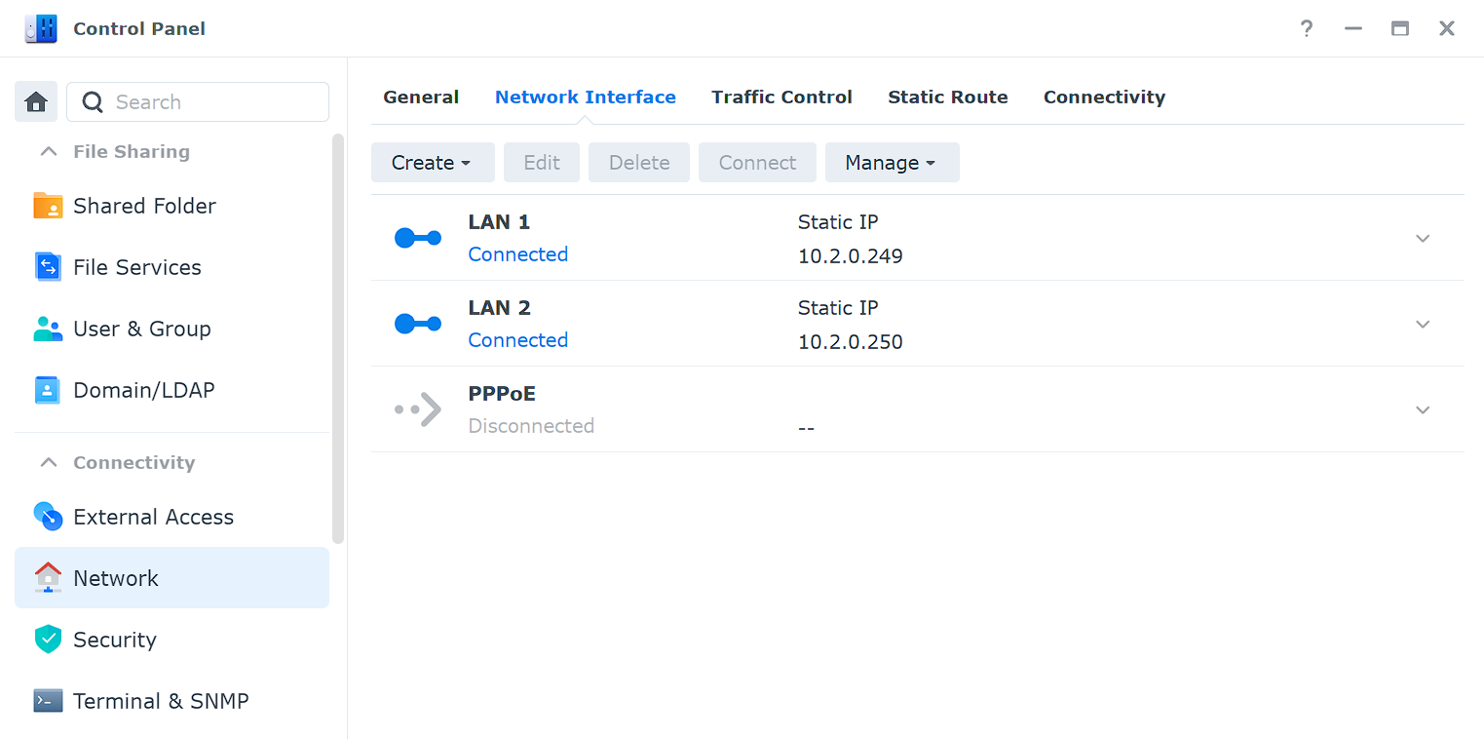The image size is (1484, 739).
Task: Switch to the Traffic Control tab
Action: pyautogui.click(x=781, y=97)
